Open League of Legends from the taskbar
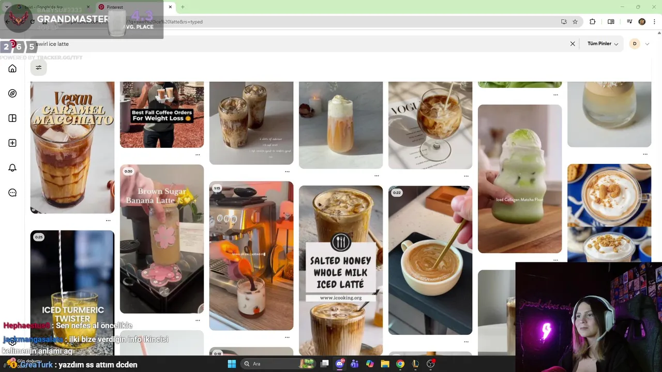 [415, 364]
